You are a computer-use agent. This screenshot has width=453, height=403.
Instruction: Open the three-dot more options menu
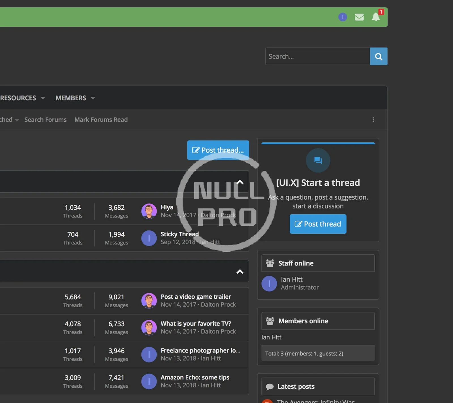[x=373, y=120]
